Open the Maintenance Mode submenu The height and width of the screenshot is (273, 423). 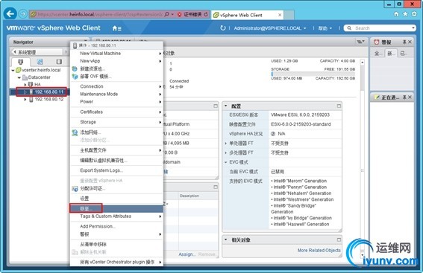116,94
